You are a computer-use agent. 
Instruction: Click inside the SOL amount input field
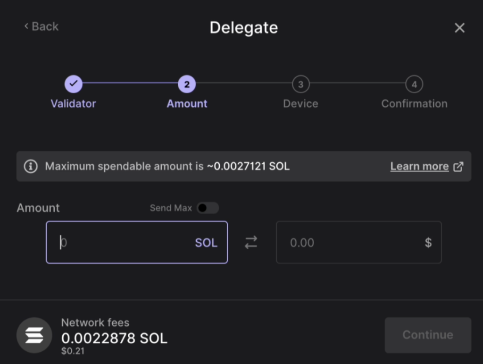(118, 243)
